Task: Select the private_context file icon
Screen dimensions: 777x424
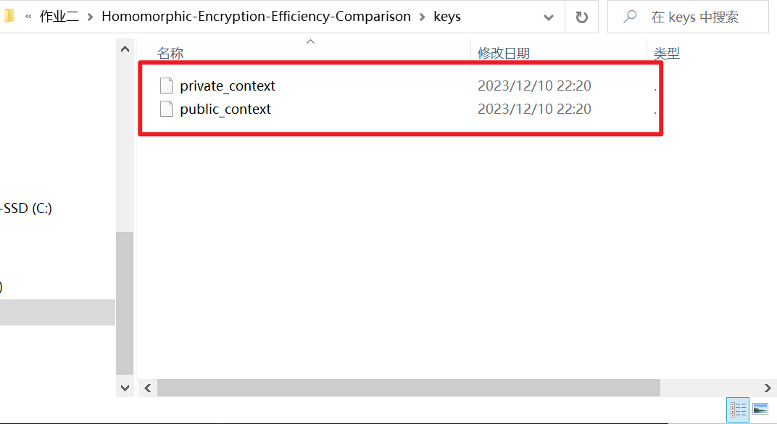Action: click(167, 86)
